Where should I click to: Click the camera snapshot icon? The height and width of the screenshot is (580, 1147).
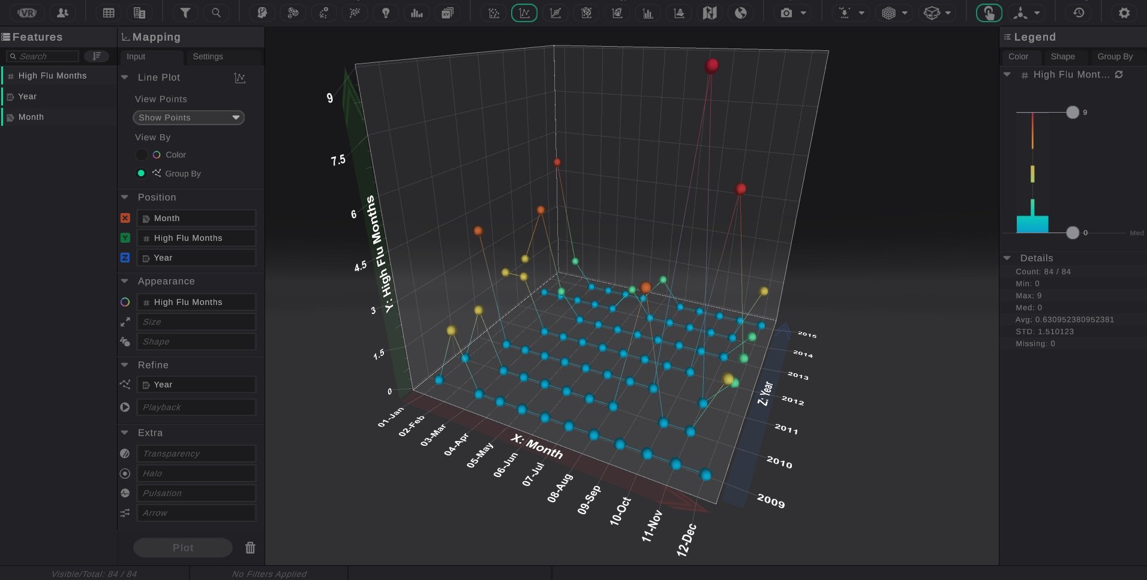[x=786, y=13]
